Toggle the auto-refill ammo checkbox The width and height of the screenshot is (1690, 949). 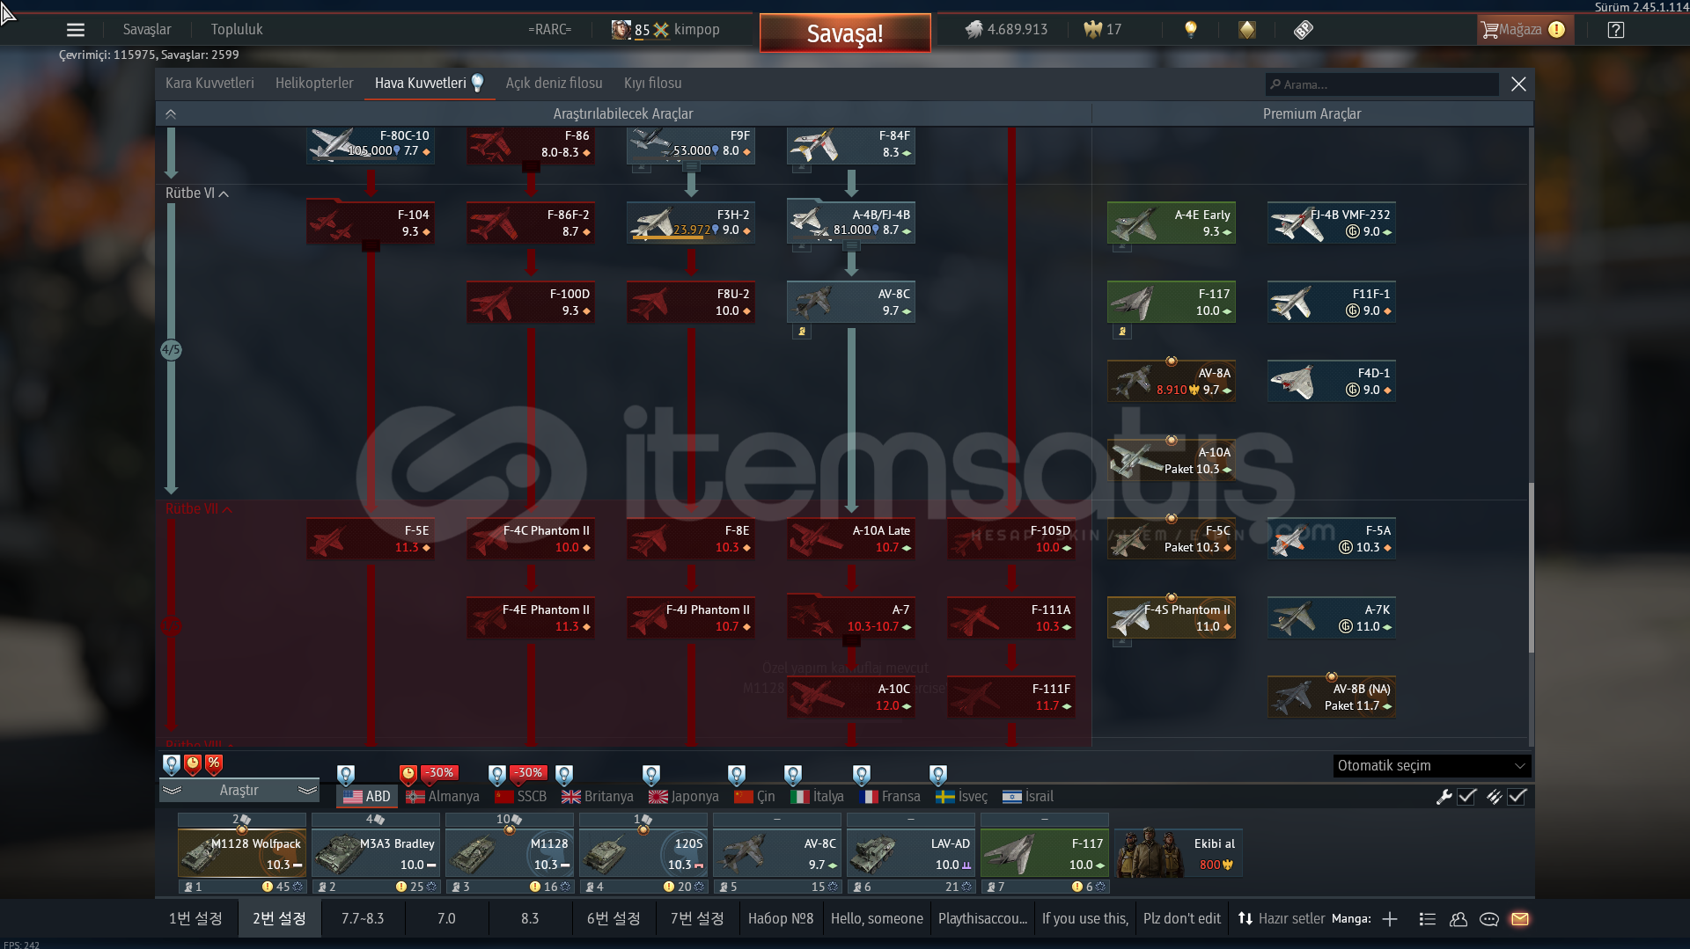click(x=1517, y=797)
